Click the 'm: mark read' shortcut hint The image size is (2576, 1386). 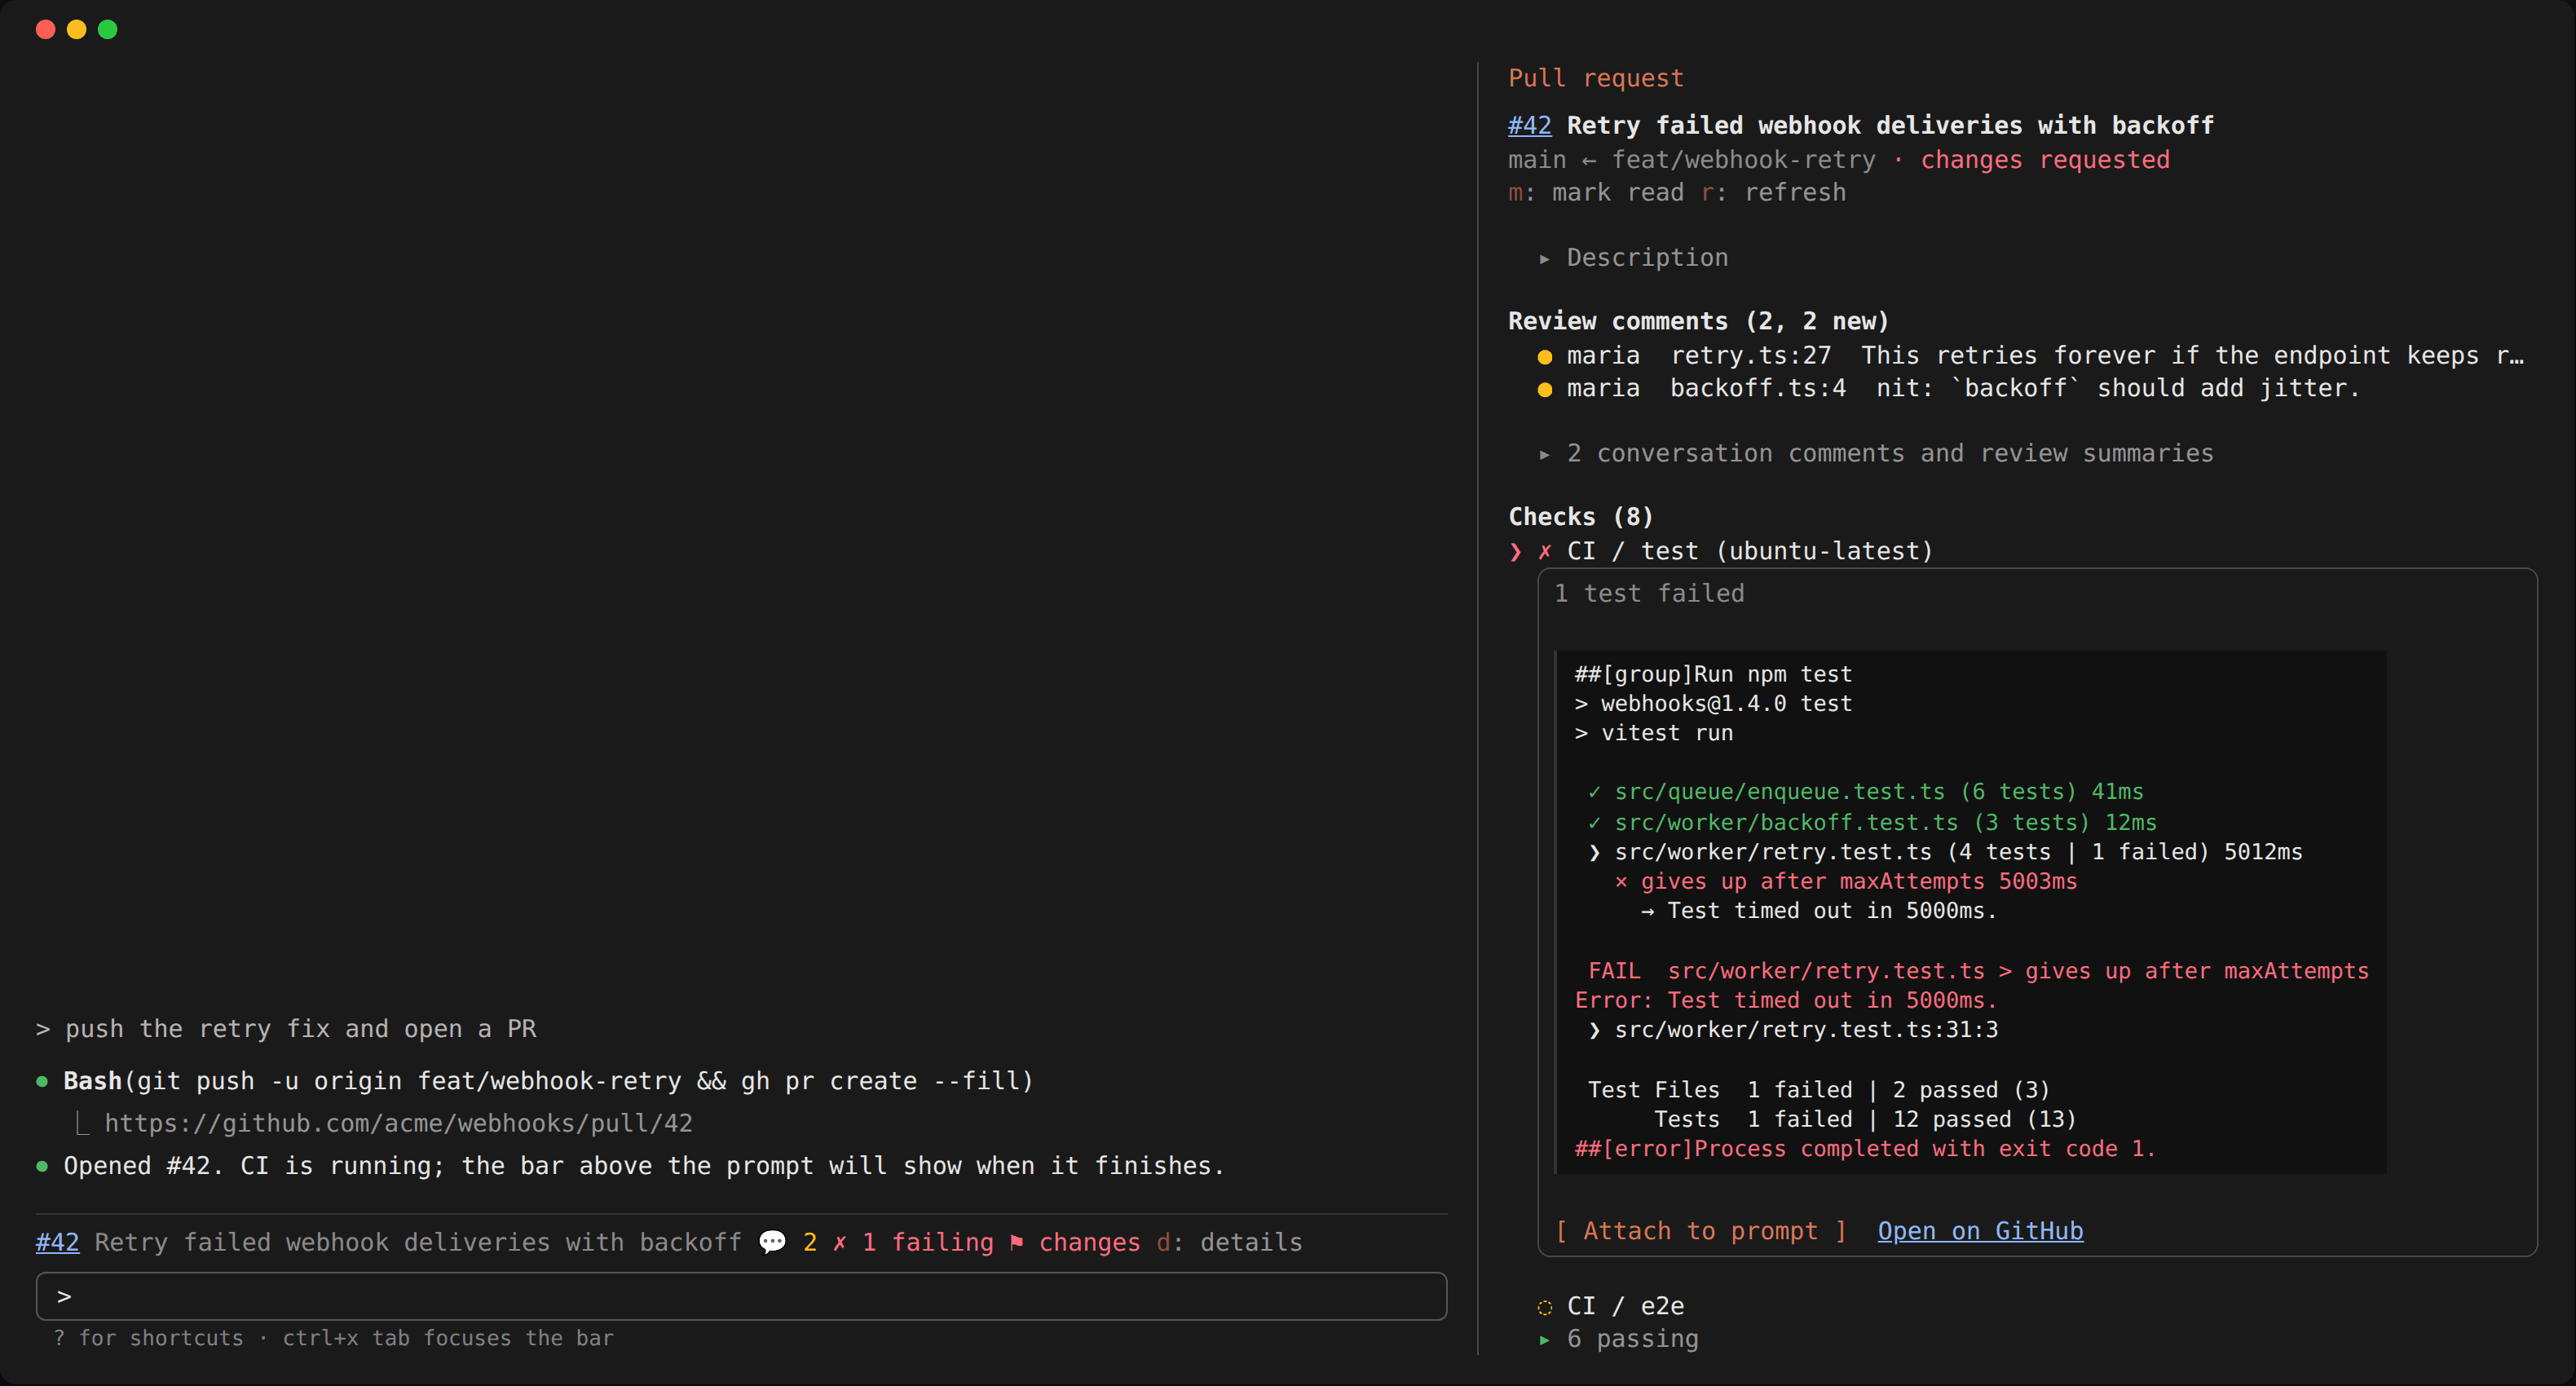click(1596, 192)
